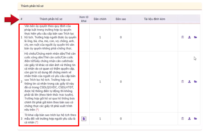Click the 'Bản chính' column header

point(100,19)
